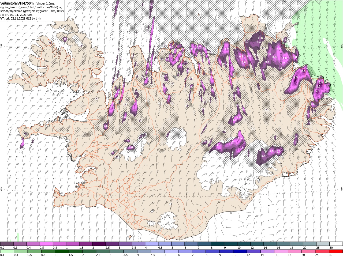
Task: Click the palest green rain swatch at 0.1
Action: point(7,251)
